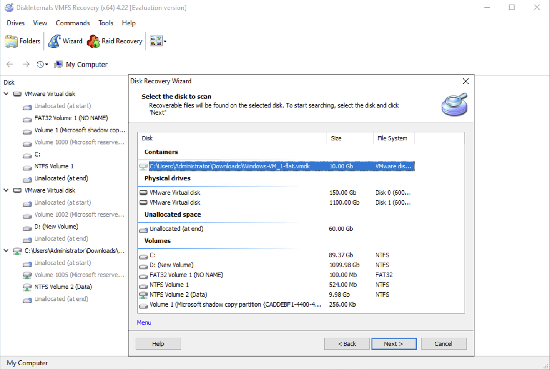Select the C: drive in the tree
The image size is (550, 370).
tap(37, 154)
